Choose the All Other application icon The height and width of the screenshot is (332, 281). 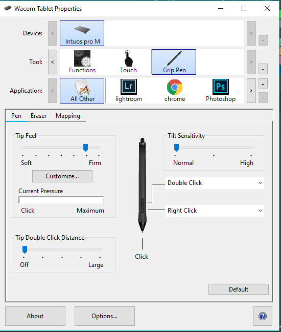(82, 91)
